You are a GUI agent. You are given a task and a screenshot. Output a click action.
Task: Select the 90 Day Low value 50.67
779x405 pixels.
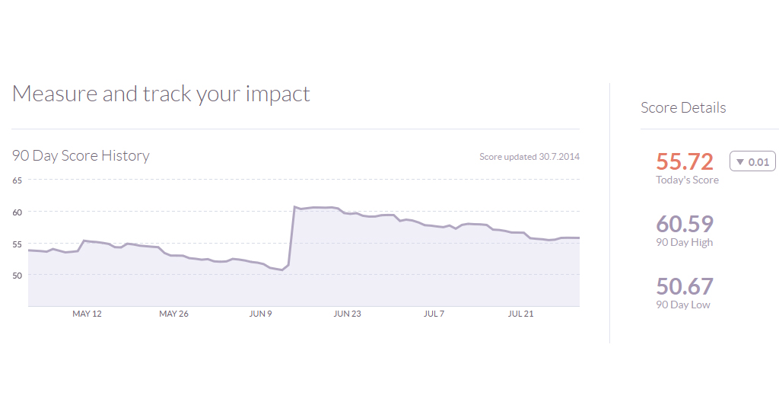(685, 286)
